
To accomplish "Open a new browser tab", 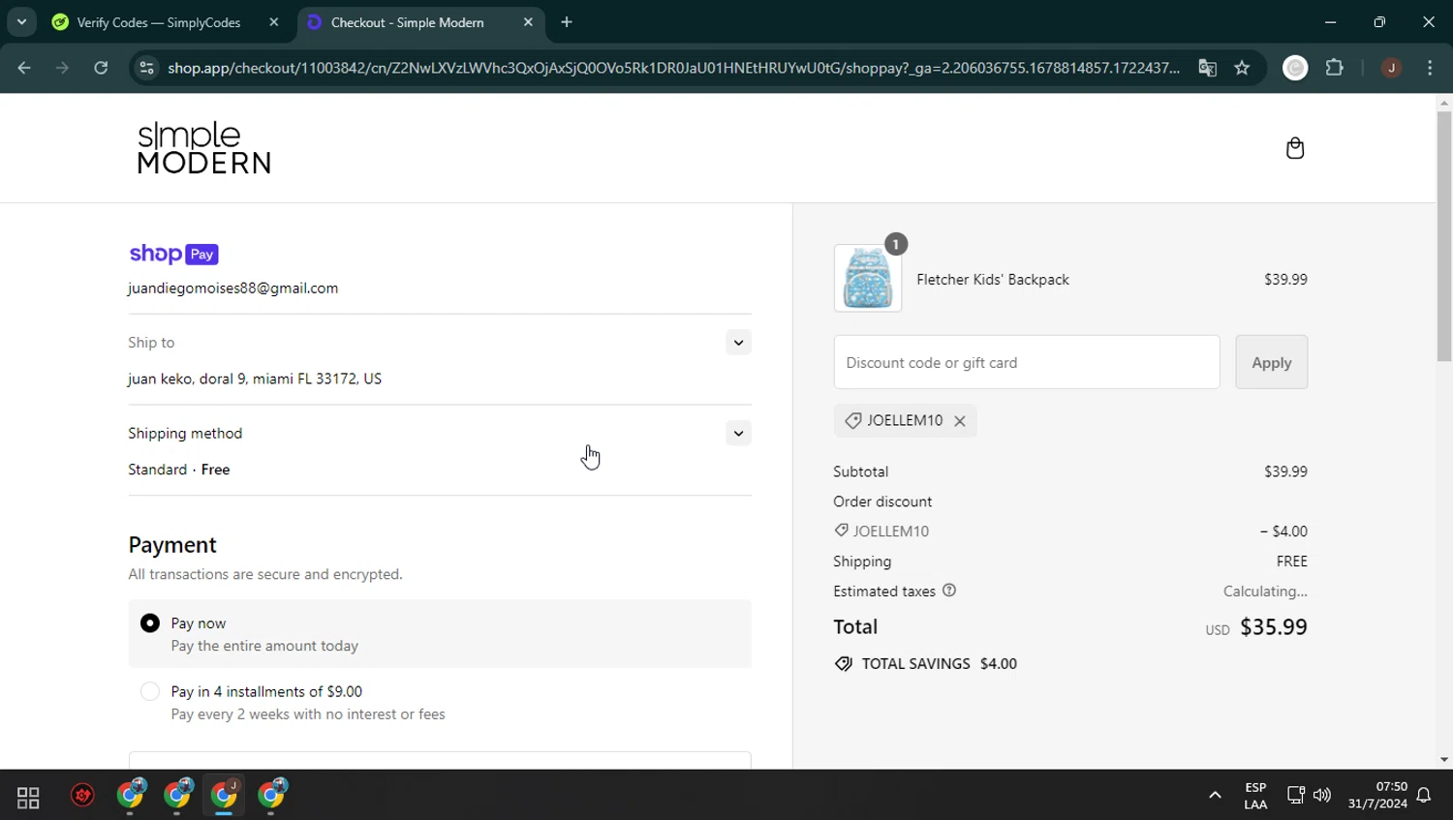I will tap(567, 22).
